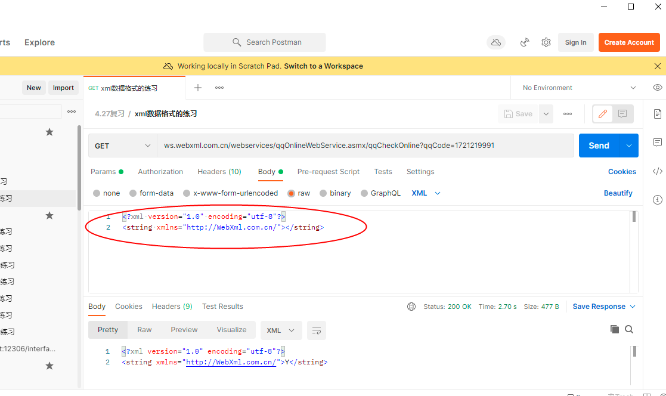Screen dimensions: 666x396
Task: Switch response view to Raw
Action: coord(144,330)
